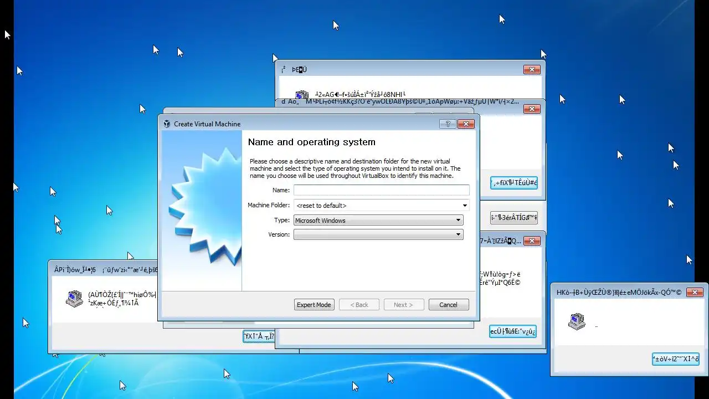The height and width of the screenshot is (399, 709).
Task: Expand the empty Version dropdown
Action: pos(378,234)
